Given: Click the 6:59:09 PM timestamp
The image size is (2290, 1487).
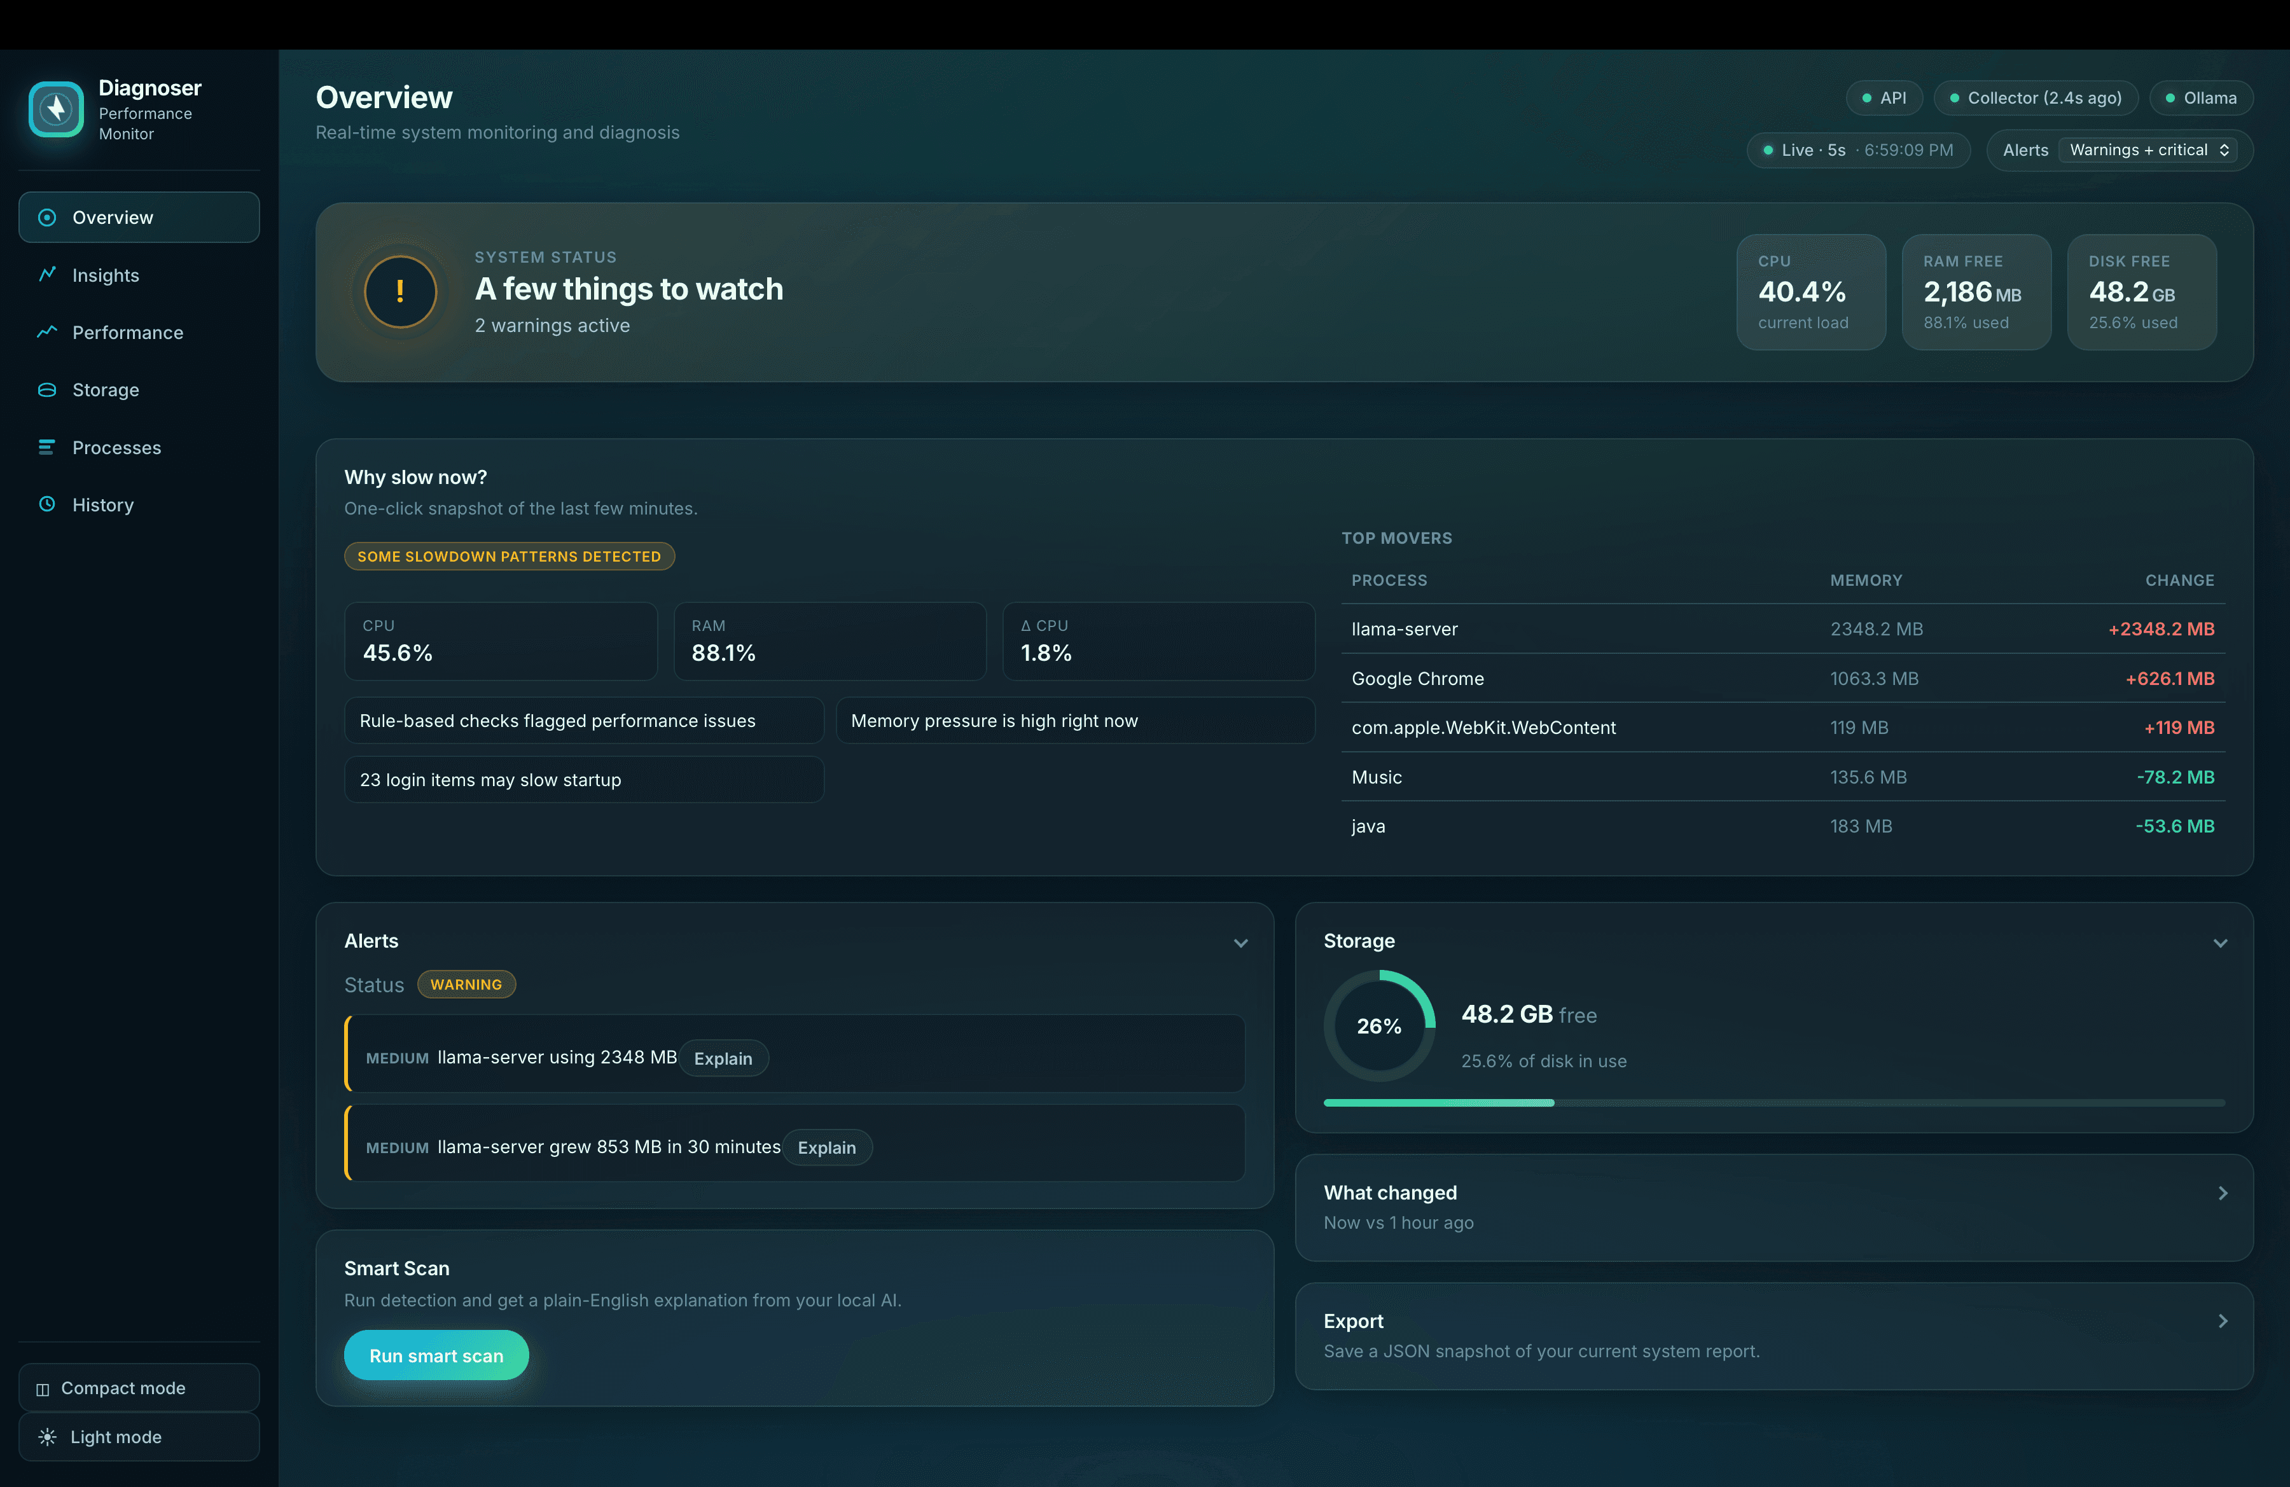Looking at the screenshot, I should point(1909,150).
